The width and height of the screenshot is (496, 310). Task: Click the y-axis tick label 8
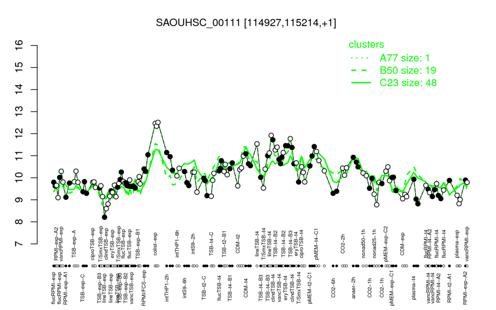(x=19, y=222)
